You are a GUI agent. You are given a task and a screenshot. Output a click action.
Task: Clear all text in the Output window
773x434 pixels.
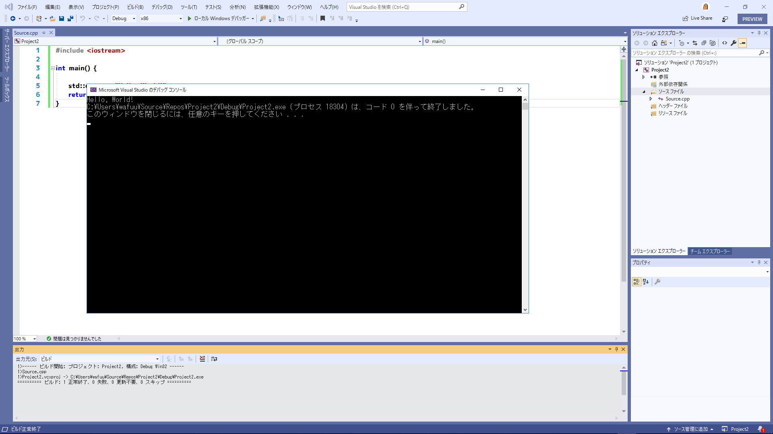[x=202, y=359]
